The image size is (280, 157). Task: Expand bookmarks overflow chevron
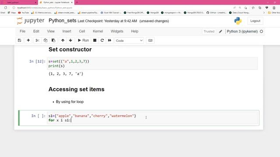[264, 13]
